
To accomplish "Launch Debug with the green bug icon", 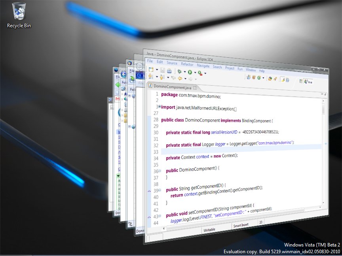I will coord(179,72).
